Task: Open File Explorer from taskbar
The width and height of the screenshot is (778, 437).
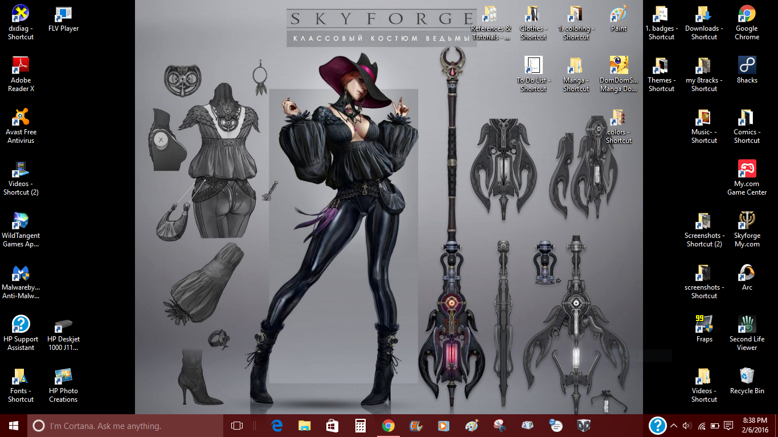Action: click(305, 426)
